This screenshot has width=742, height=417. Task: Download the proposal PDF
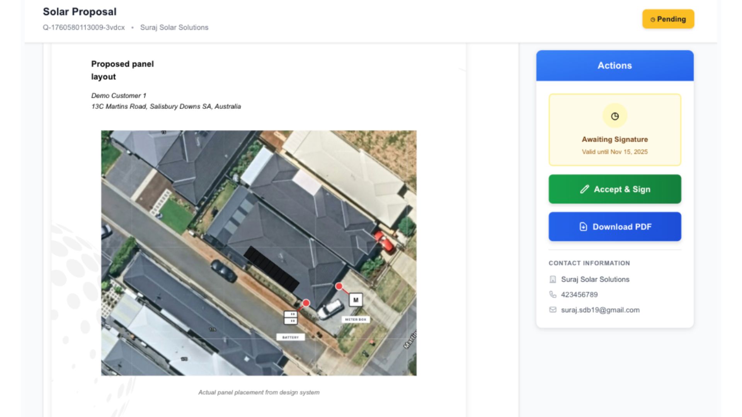click(614, 227)
